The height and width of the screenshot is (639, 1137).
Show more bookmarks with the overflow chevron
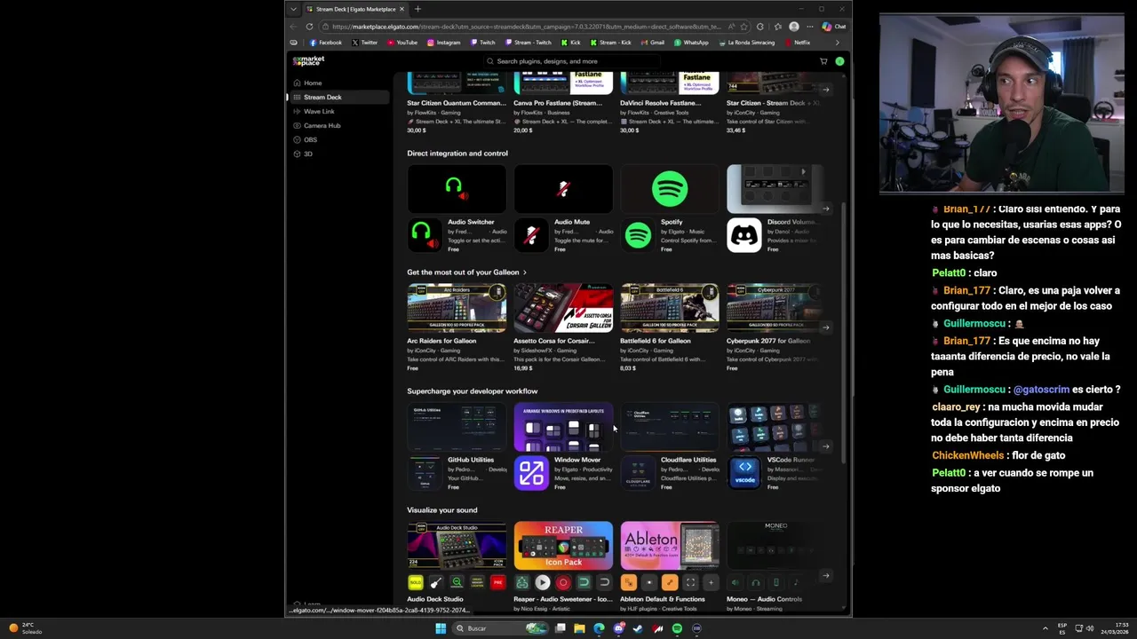(837, 43)
